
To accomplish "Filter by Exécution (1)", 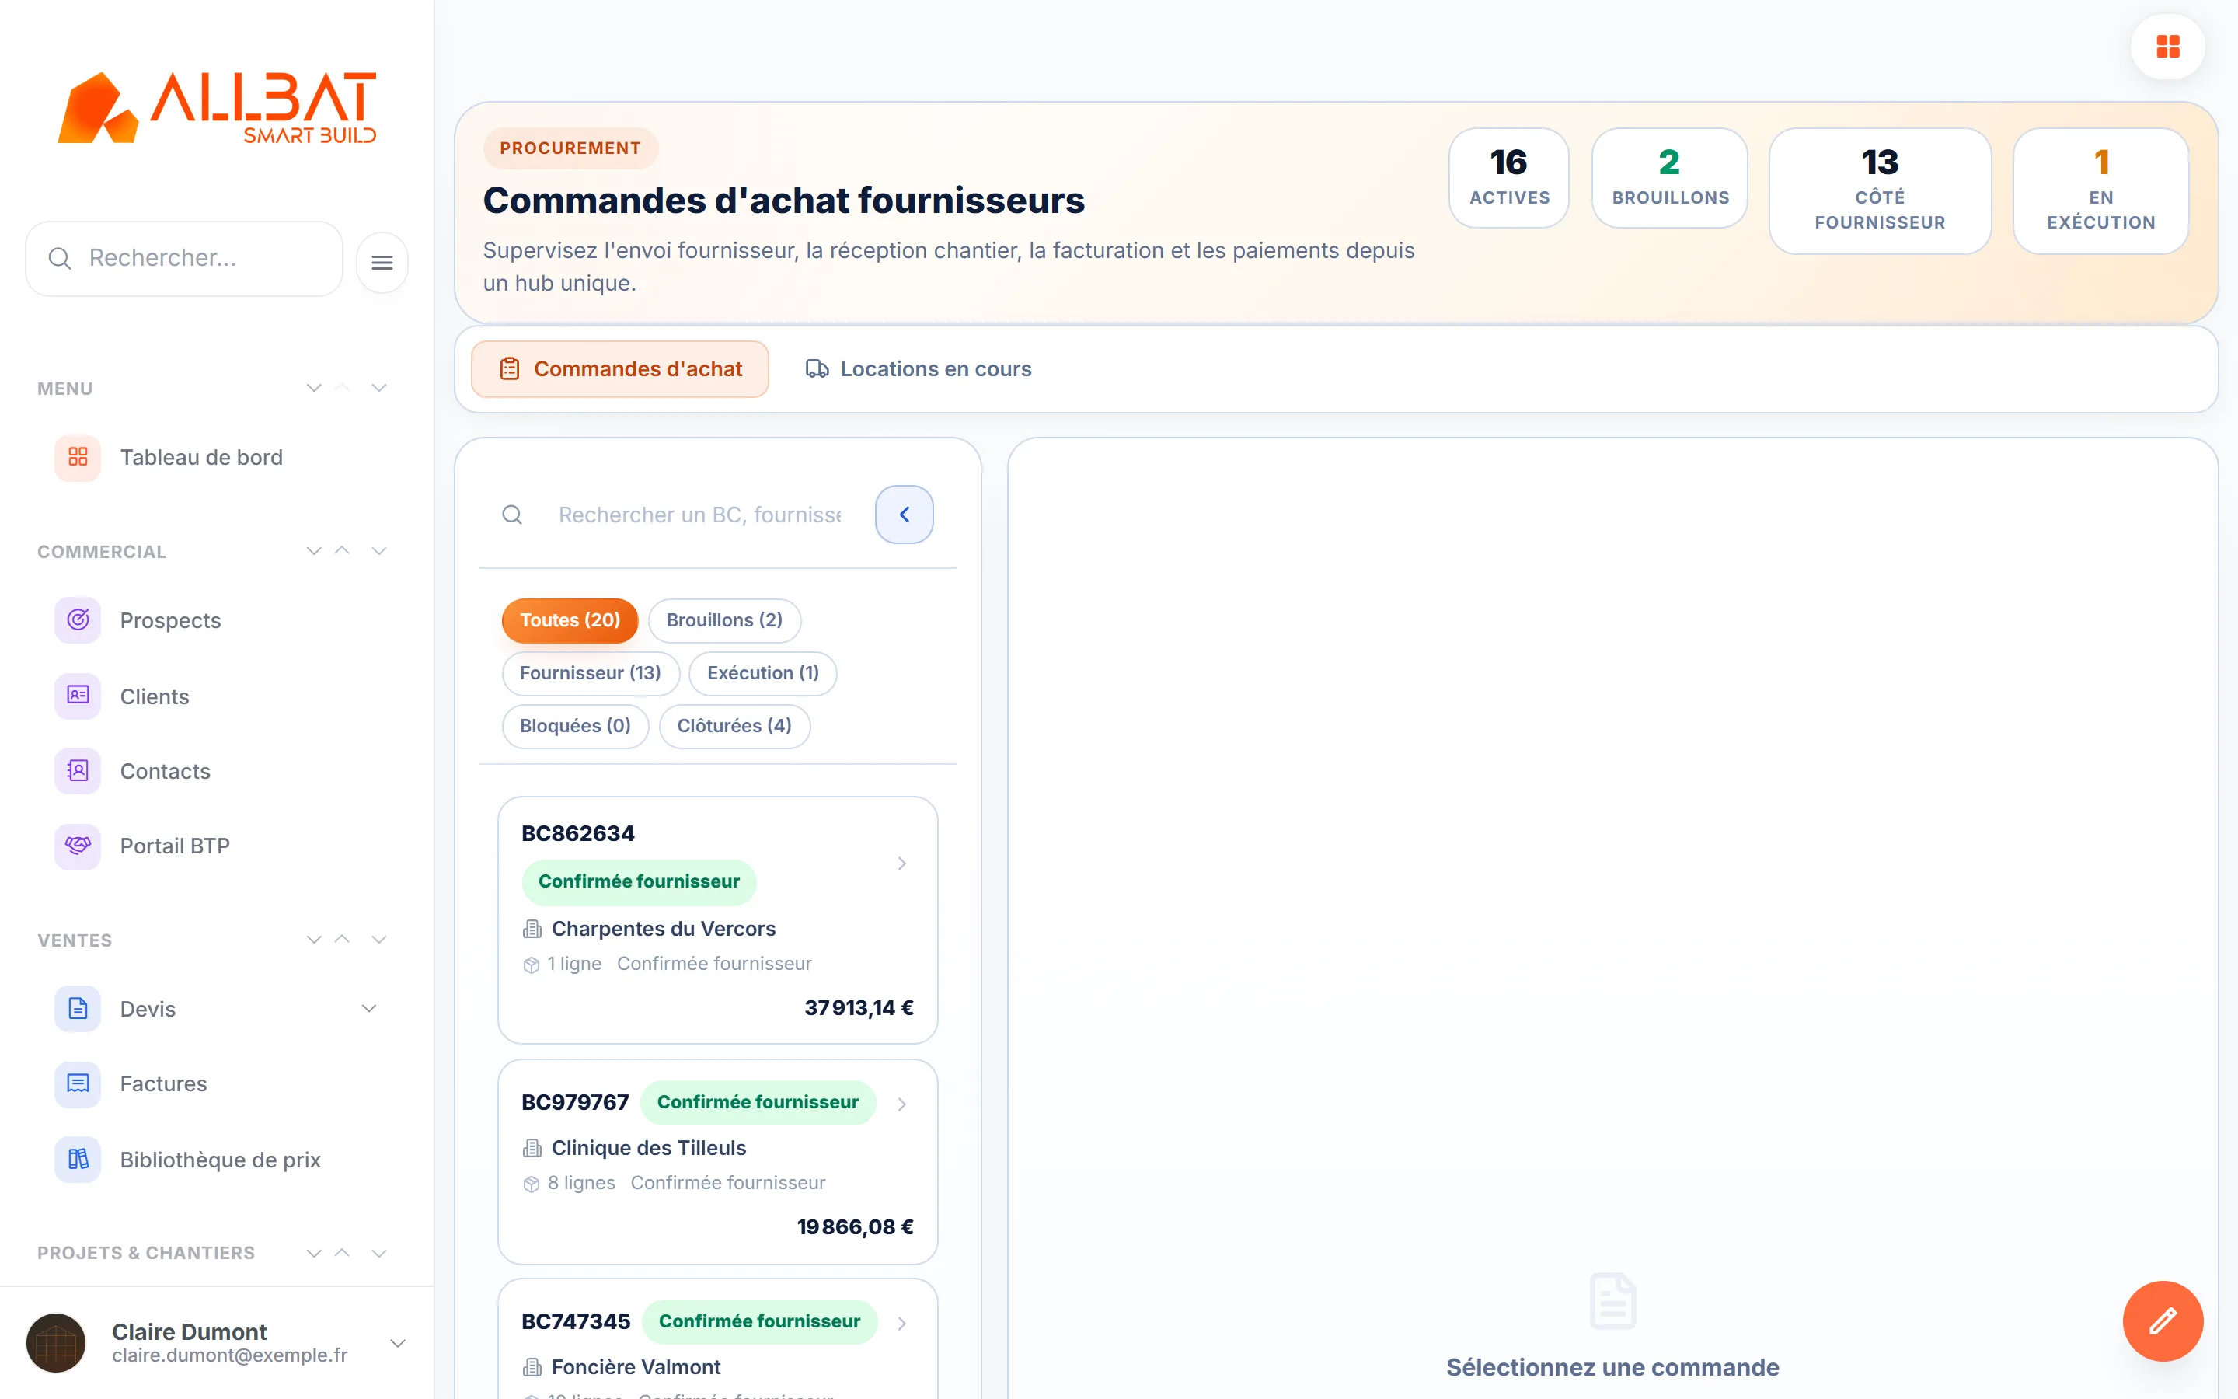I will (763, 672).
